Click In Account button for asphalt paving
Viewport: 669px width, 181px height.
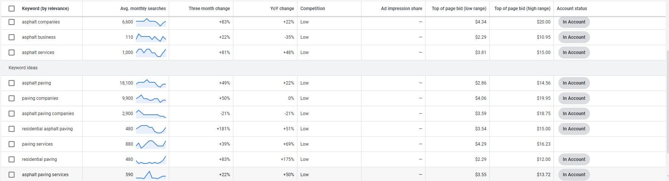(x=574, y=83)
